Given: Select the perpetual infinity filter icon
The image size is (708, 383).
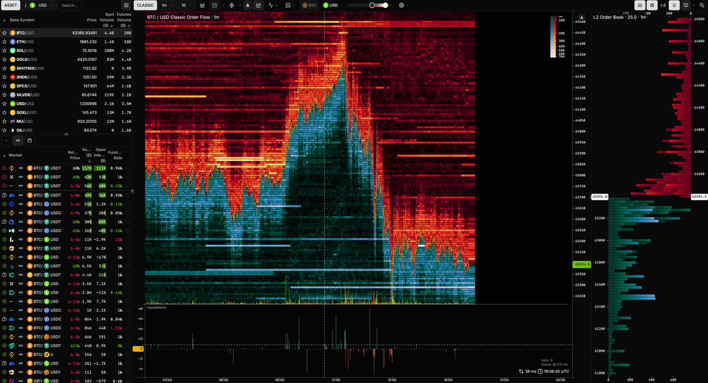Looking at the screenshot, I should 18,141.
